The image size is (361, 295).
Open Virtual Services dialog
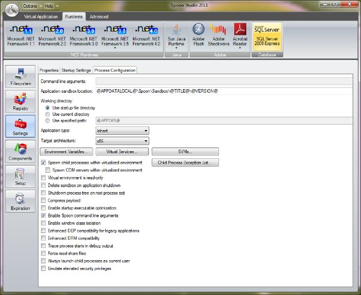click(x=122, y=152)
